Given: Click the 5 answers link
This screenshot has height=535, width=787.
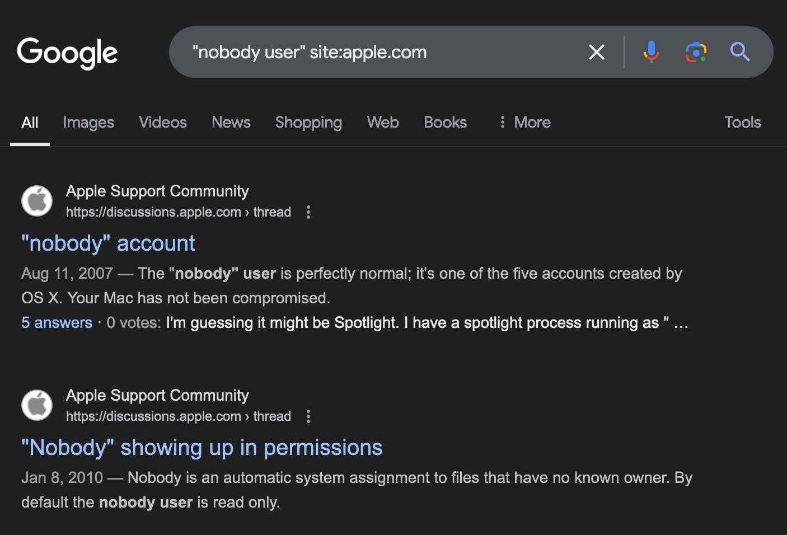Looking at the screenshot, I should pos(57,323).
